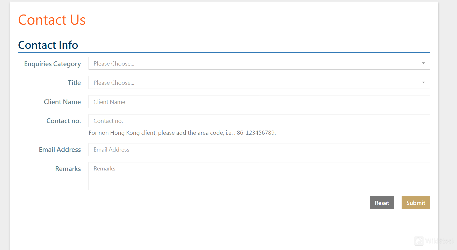Open the Enquiries Category dropdown
The width and height of the screenshot is (457, 250).
tap(259, 63)
